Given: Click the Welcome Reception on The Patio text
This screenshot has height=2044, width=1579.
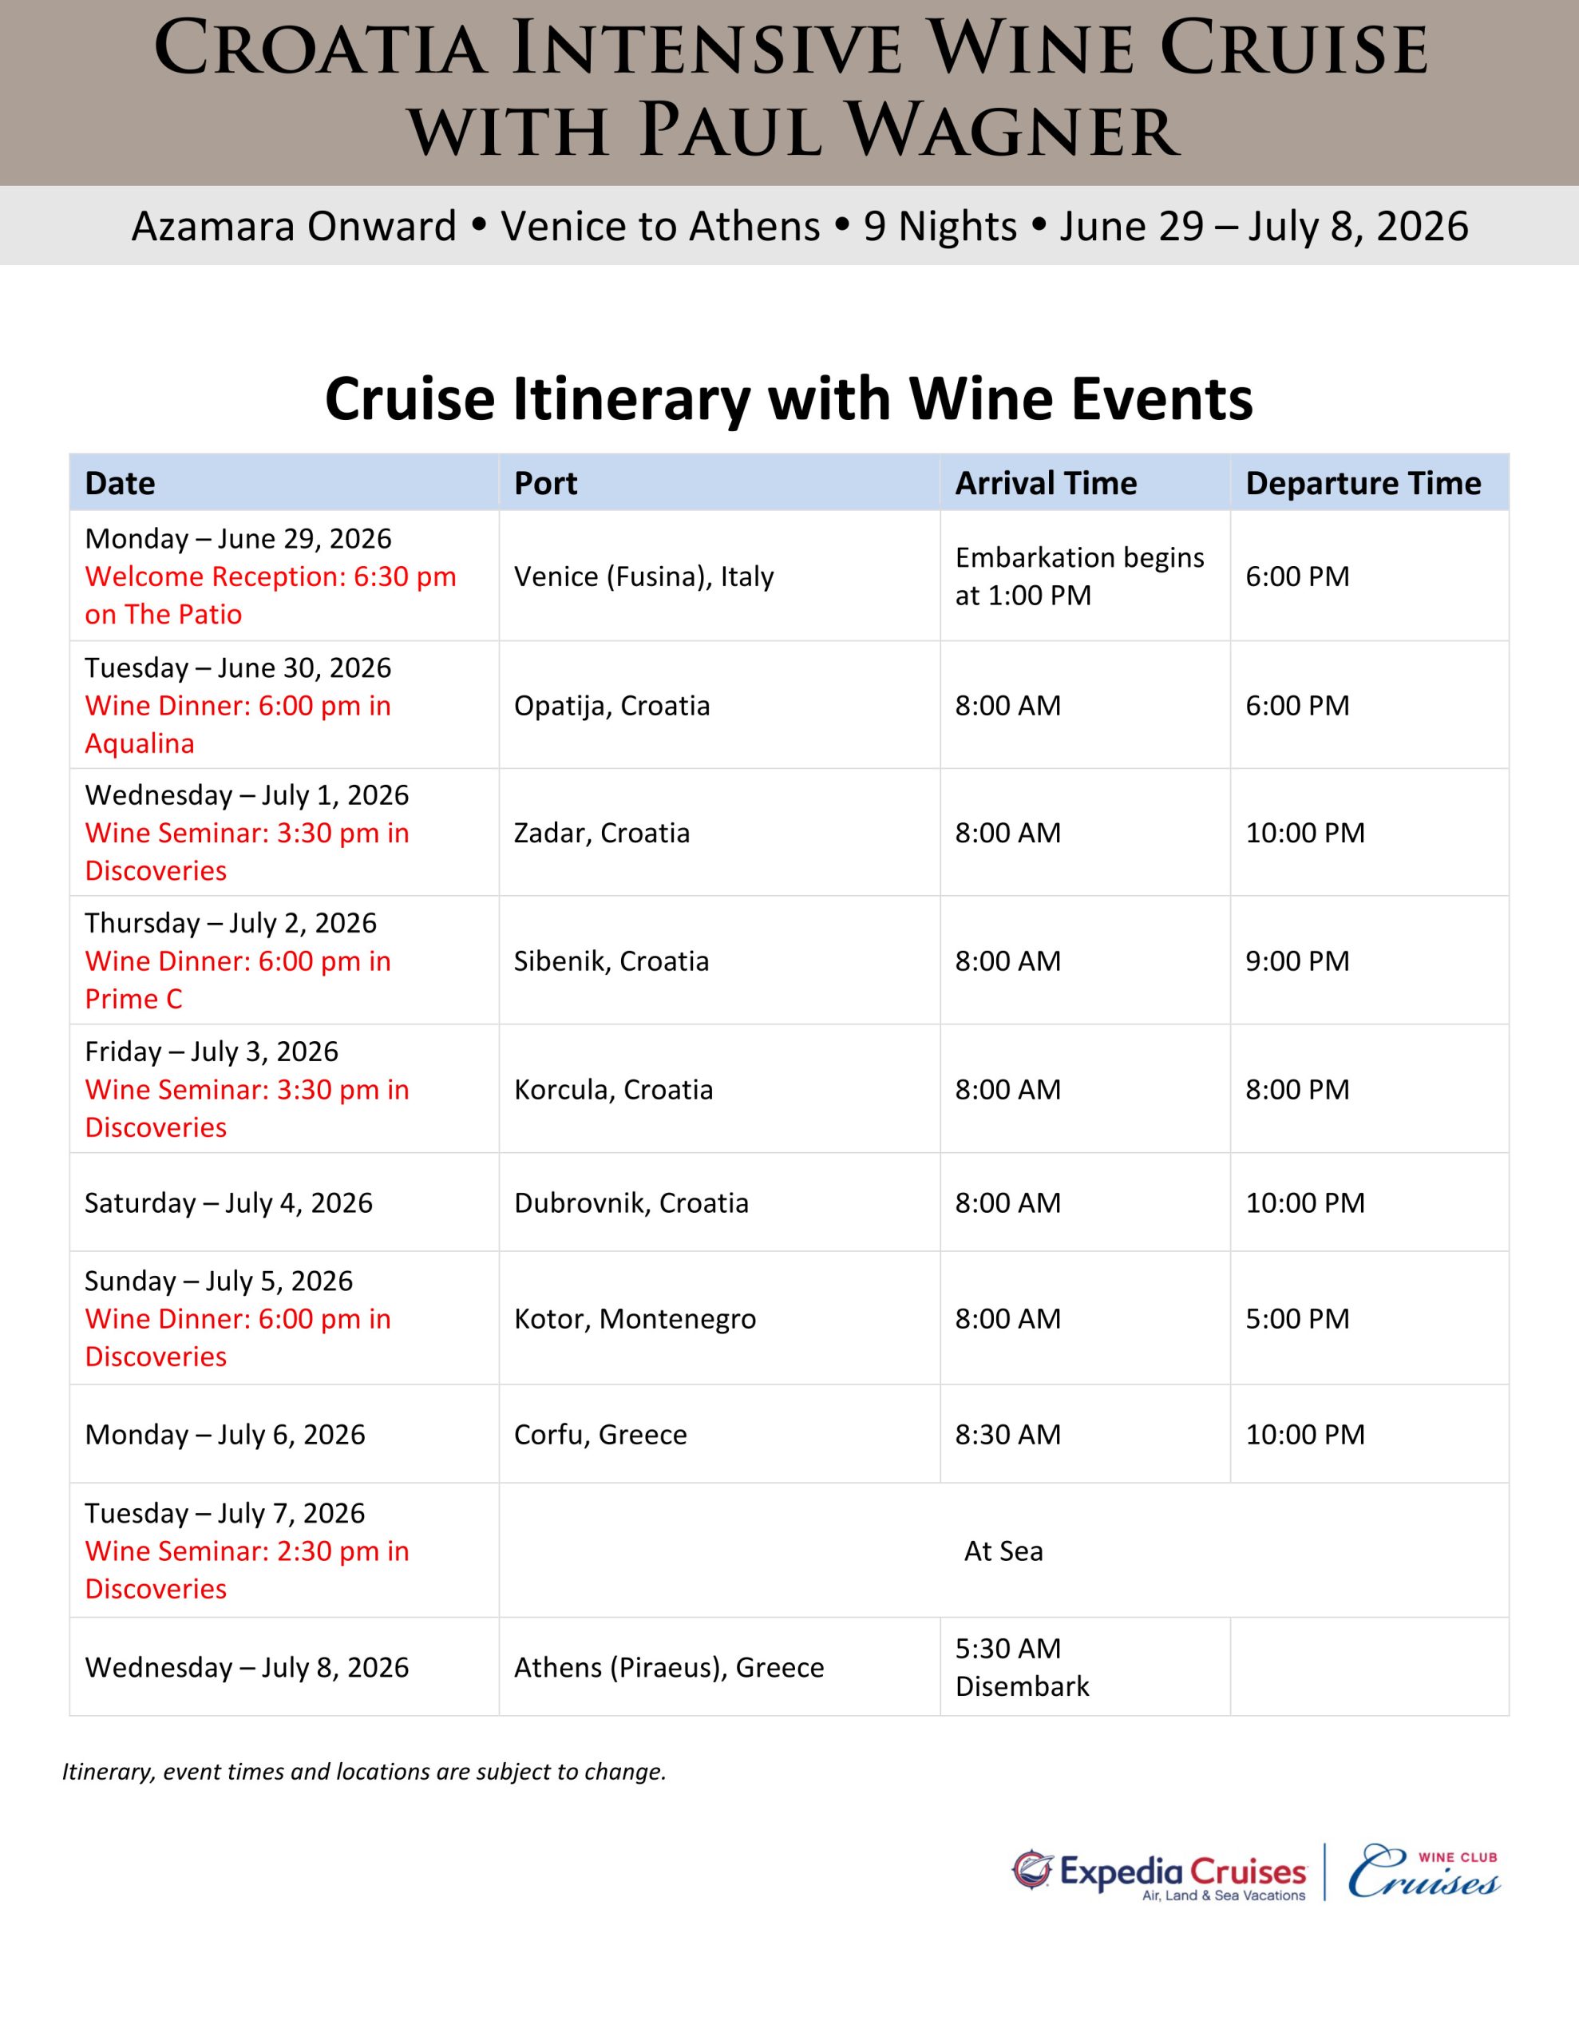Looking at the screenshot, I should point(270,595).
